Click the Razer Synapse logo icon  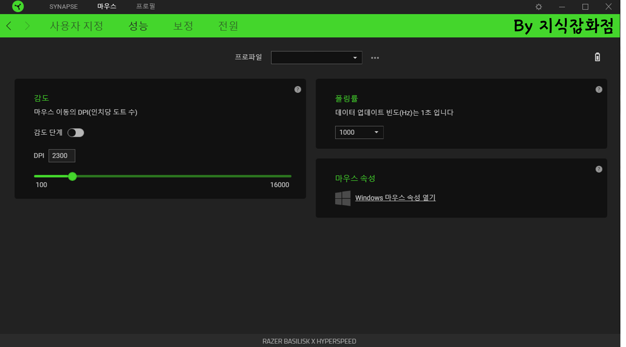click(x=18, y=7)
